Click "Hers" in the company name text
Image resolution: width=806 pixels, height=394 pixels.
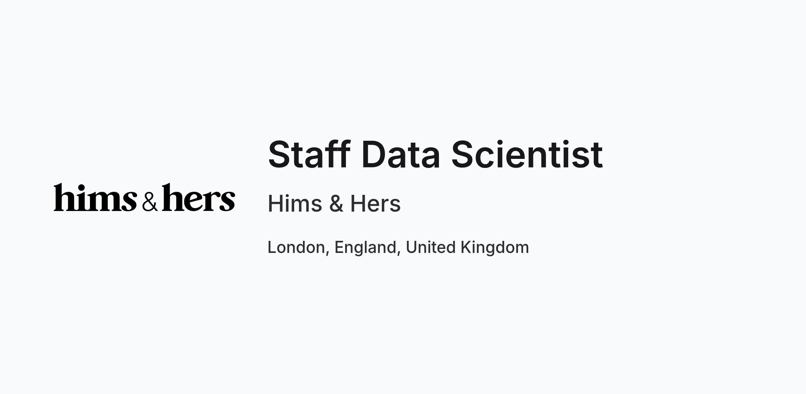click(375, 204)
